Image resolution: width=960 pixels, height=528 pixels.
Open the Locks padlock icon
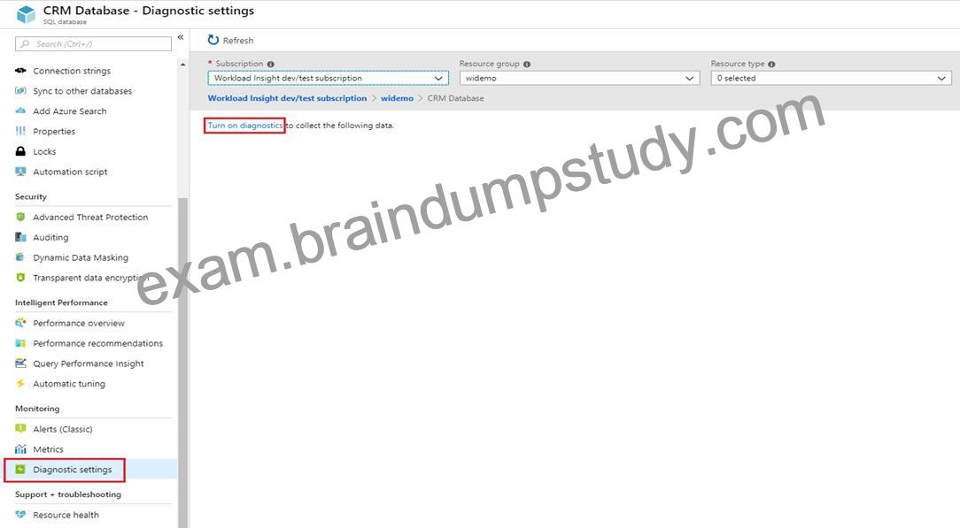(x=20, y=151)
